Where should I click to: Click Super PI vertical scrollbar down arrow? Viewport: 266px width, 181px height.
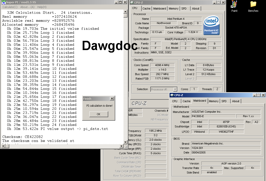click(x=125, y=142)
